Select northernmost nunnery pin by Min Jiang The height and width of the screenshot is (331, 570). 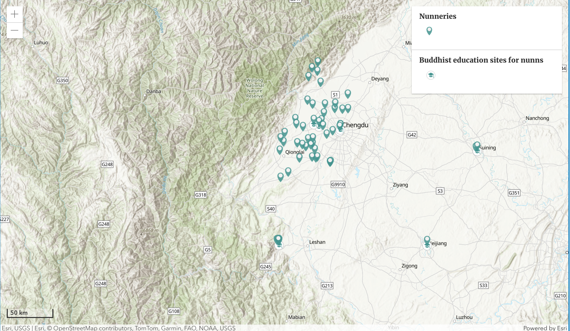[x=318, y=61]
